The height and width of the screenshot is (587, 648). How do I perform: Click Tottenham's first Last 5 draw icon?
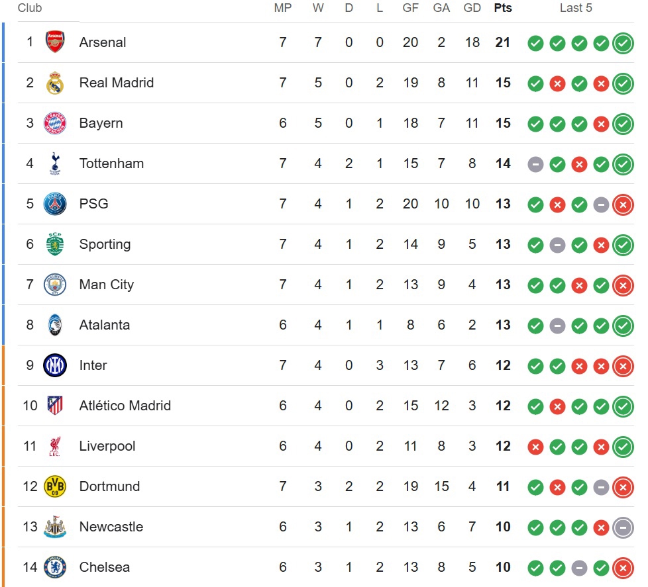pos(535,164)
